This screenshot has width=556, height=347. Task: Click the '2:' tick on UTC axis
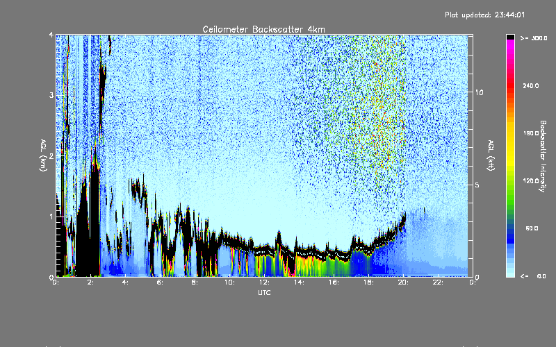point(91,282)
